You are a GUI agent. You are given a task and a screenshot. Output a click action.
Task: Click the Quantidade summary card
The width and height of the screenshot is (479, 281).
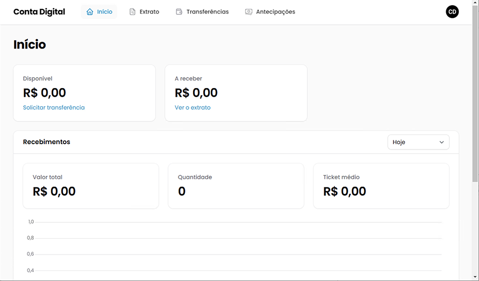pyautogui.click(x=236, y=185)
